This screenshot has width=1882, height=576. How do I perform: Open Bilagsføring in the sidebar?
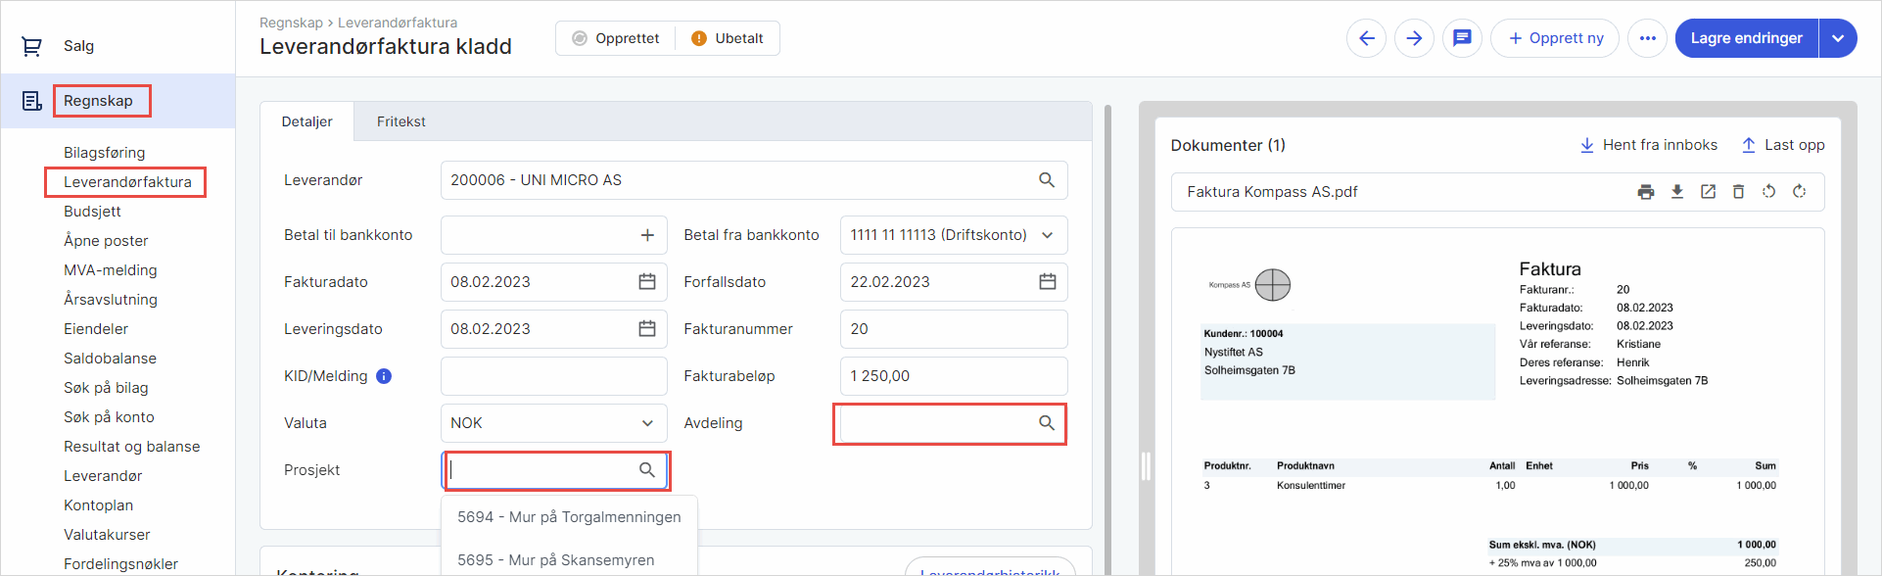coord(104,153)
